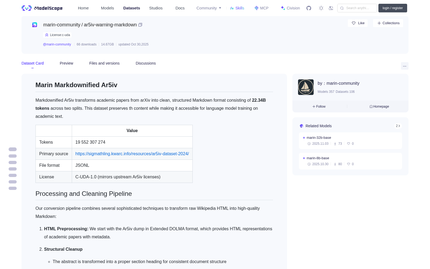The height and width of the screenshot is (269, 430).
Task: Click the 66 downloads text
Action: pos(87,44)
